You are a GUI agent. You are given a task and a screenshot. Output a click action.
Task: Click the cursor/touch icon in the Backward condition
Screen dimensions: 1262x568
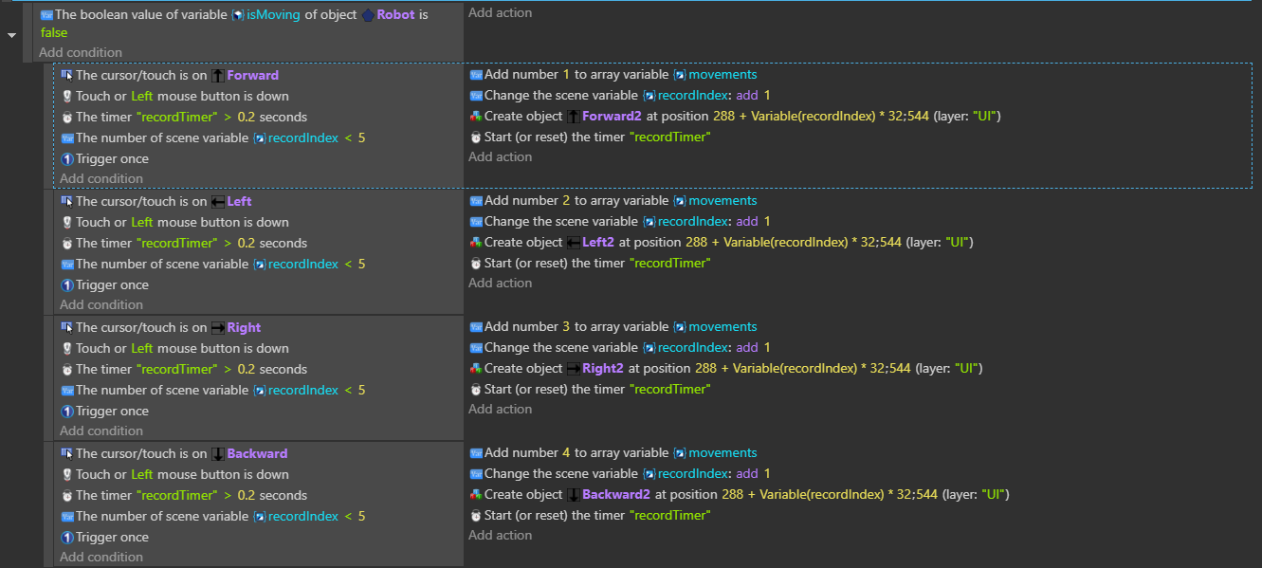pos(65,453)
